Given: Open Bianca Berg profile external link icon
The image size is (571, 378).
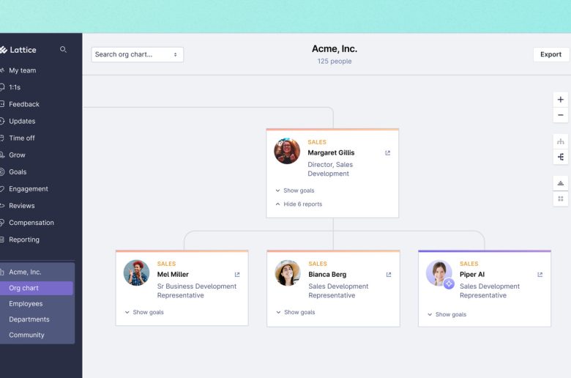Looking at the screenshot, I should point(389,275).
